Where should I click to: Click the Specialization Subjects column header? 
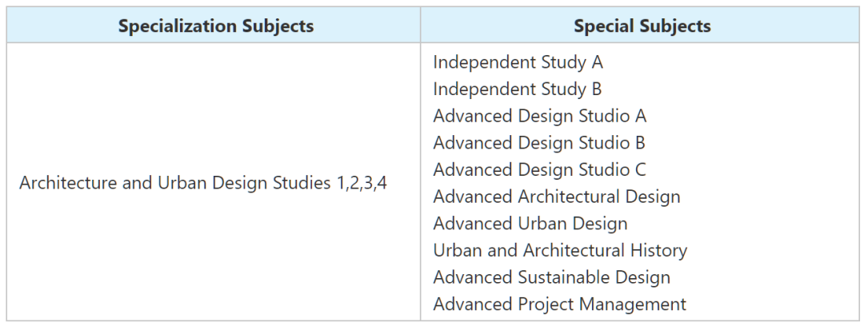[215, 26]
